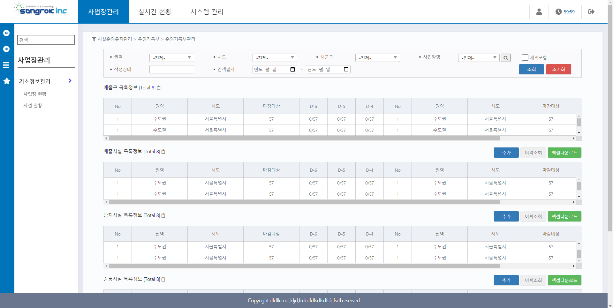Open favorites star sidebar icon
This screenshot has width=613, height=308.
[x=7, y=81]
